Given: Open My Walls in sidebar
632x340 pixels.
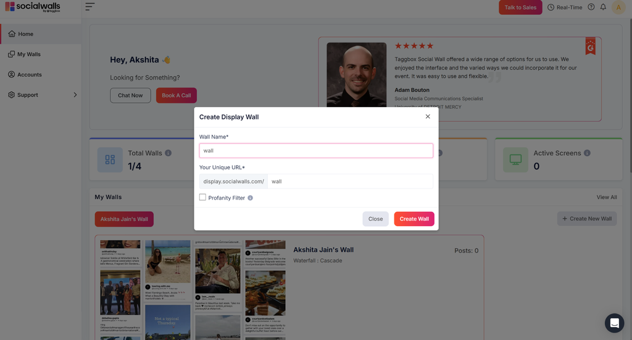Looking at the screenshot, I should coord(41,54).
